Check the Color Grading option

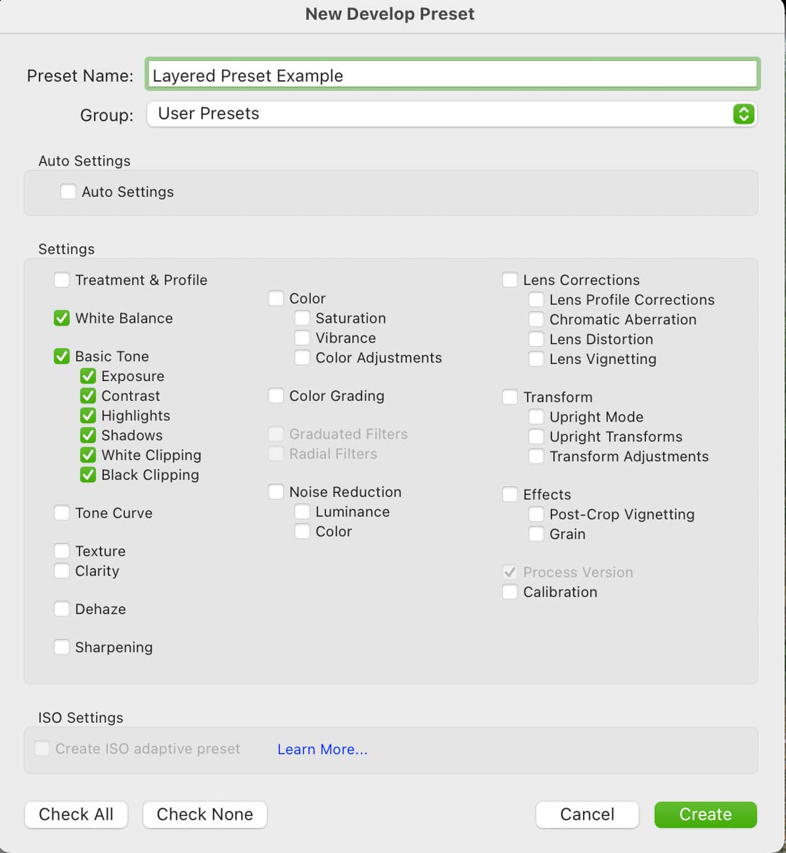pyautogui.click(x=276, y=395)
